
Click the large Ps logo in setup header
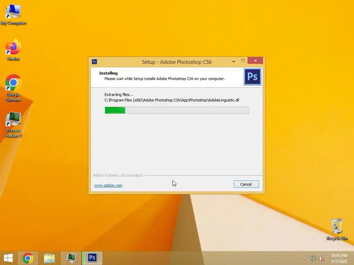[x=252, y=77]
